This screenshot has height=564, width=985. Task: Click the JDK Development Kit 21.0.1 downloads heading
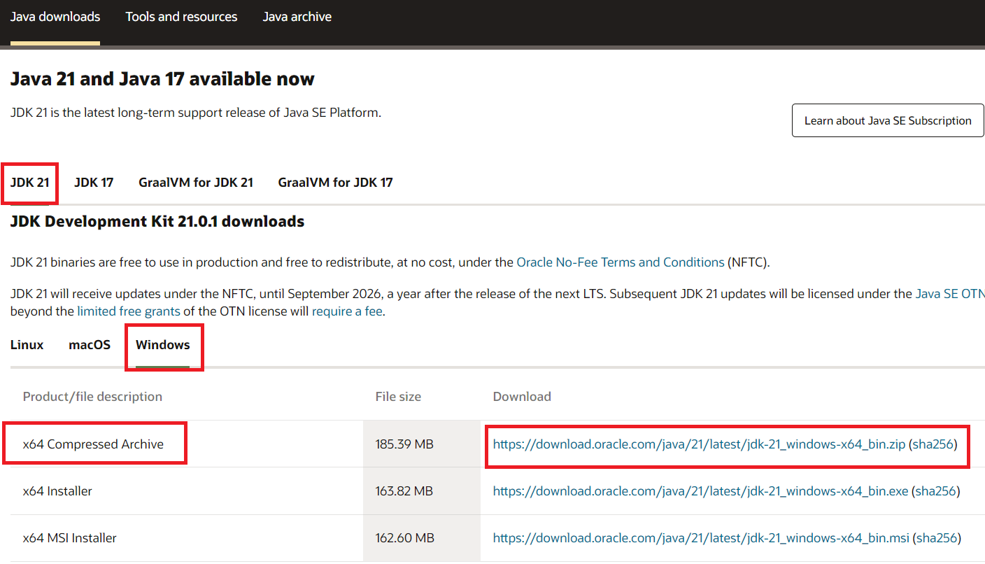[x=157, y=222]
